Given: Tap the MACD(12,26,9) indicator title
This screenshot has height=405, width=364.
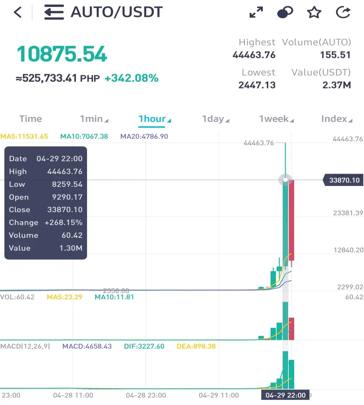Looking at the screenshot, I should point(25,346).
